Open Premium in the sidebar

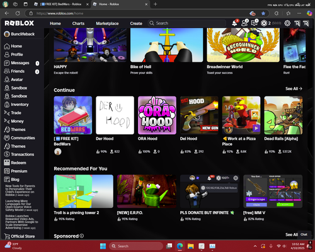point(16,171)
